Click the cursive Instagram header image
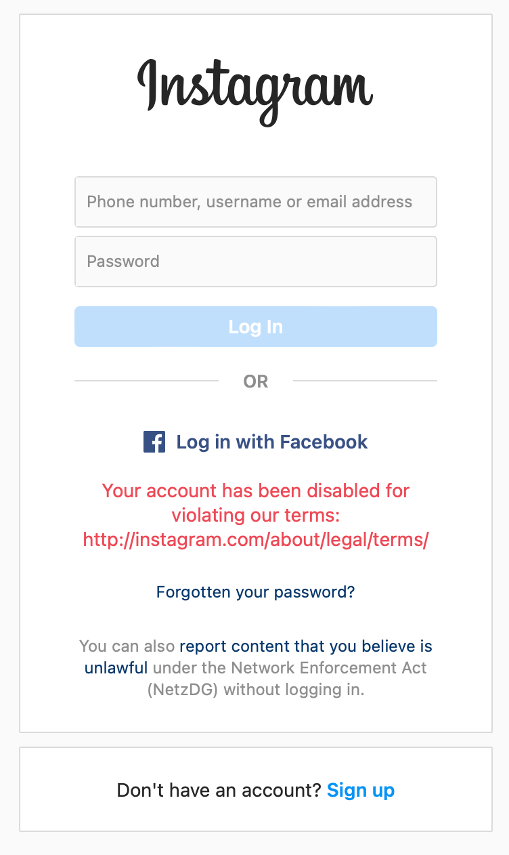Image resolution: width=509 pixels, height=855 pixels. (x=255, y=87)
